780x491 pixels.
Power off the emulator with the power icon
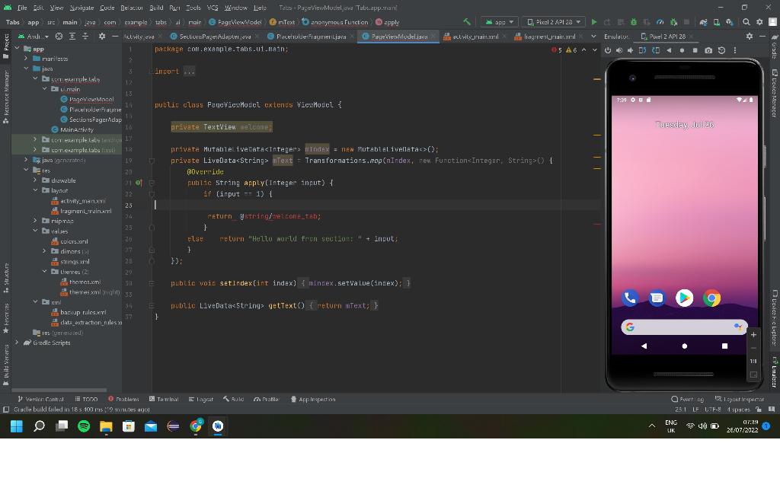[x=608, y=50]
